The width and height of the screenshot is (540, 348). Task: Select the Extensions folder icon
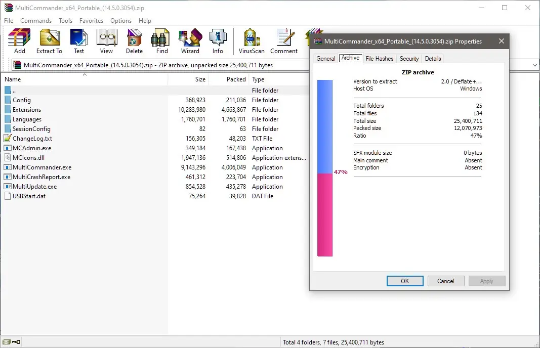click(x=8, y=109)
